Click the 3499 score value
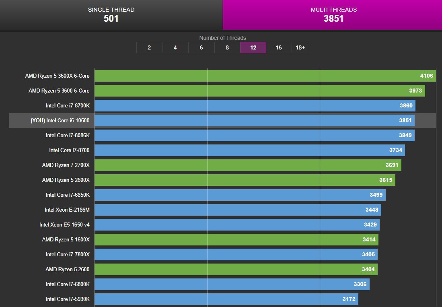 coord(376,195)
